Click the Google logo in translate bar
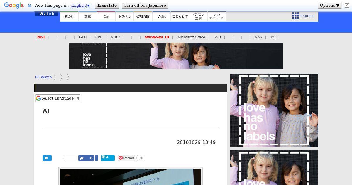 click(14, 5)
